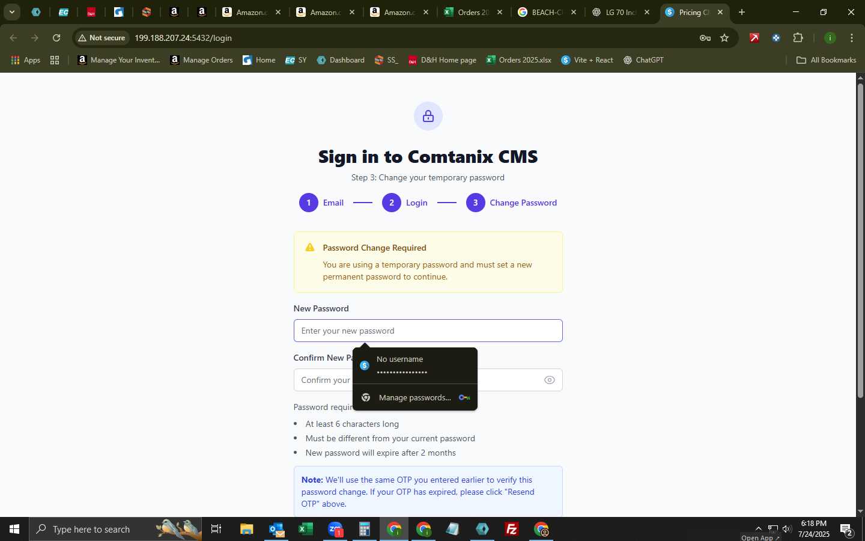
Task: Open the Chrome extensions puzzle icon
Action: [798, 38]
